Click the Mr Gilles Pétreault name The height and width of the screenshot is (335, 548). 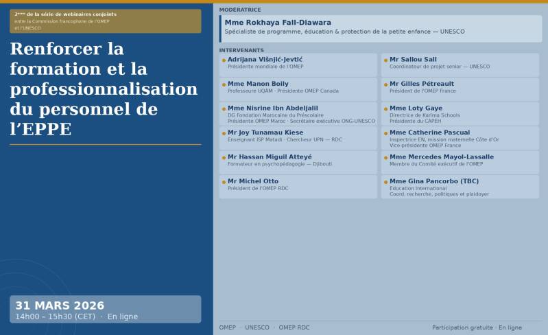pyautogui.click(x=422, y=84)
